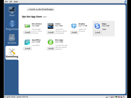Screen dimensions: 131x98
Task: Click the Extra Apps title text
Action: click(59, 40)
